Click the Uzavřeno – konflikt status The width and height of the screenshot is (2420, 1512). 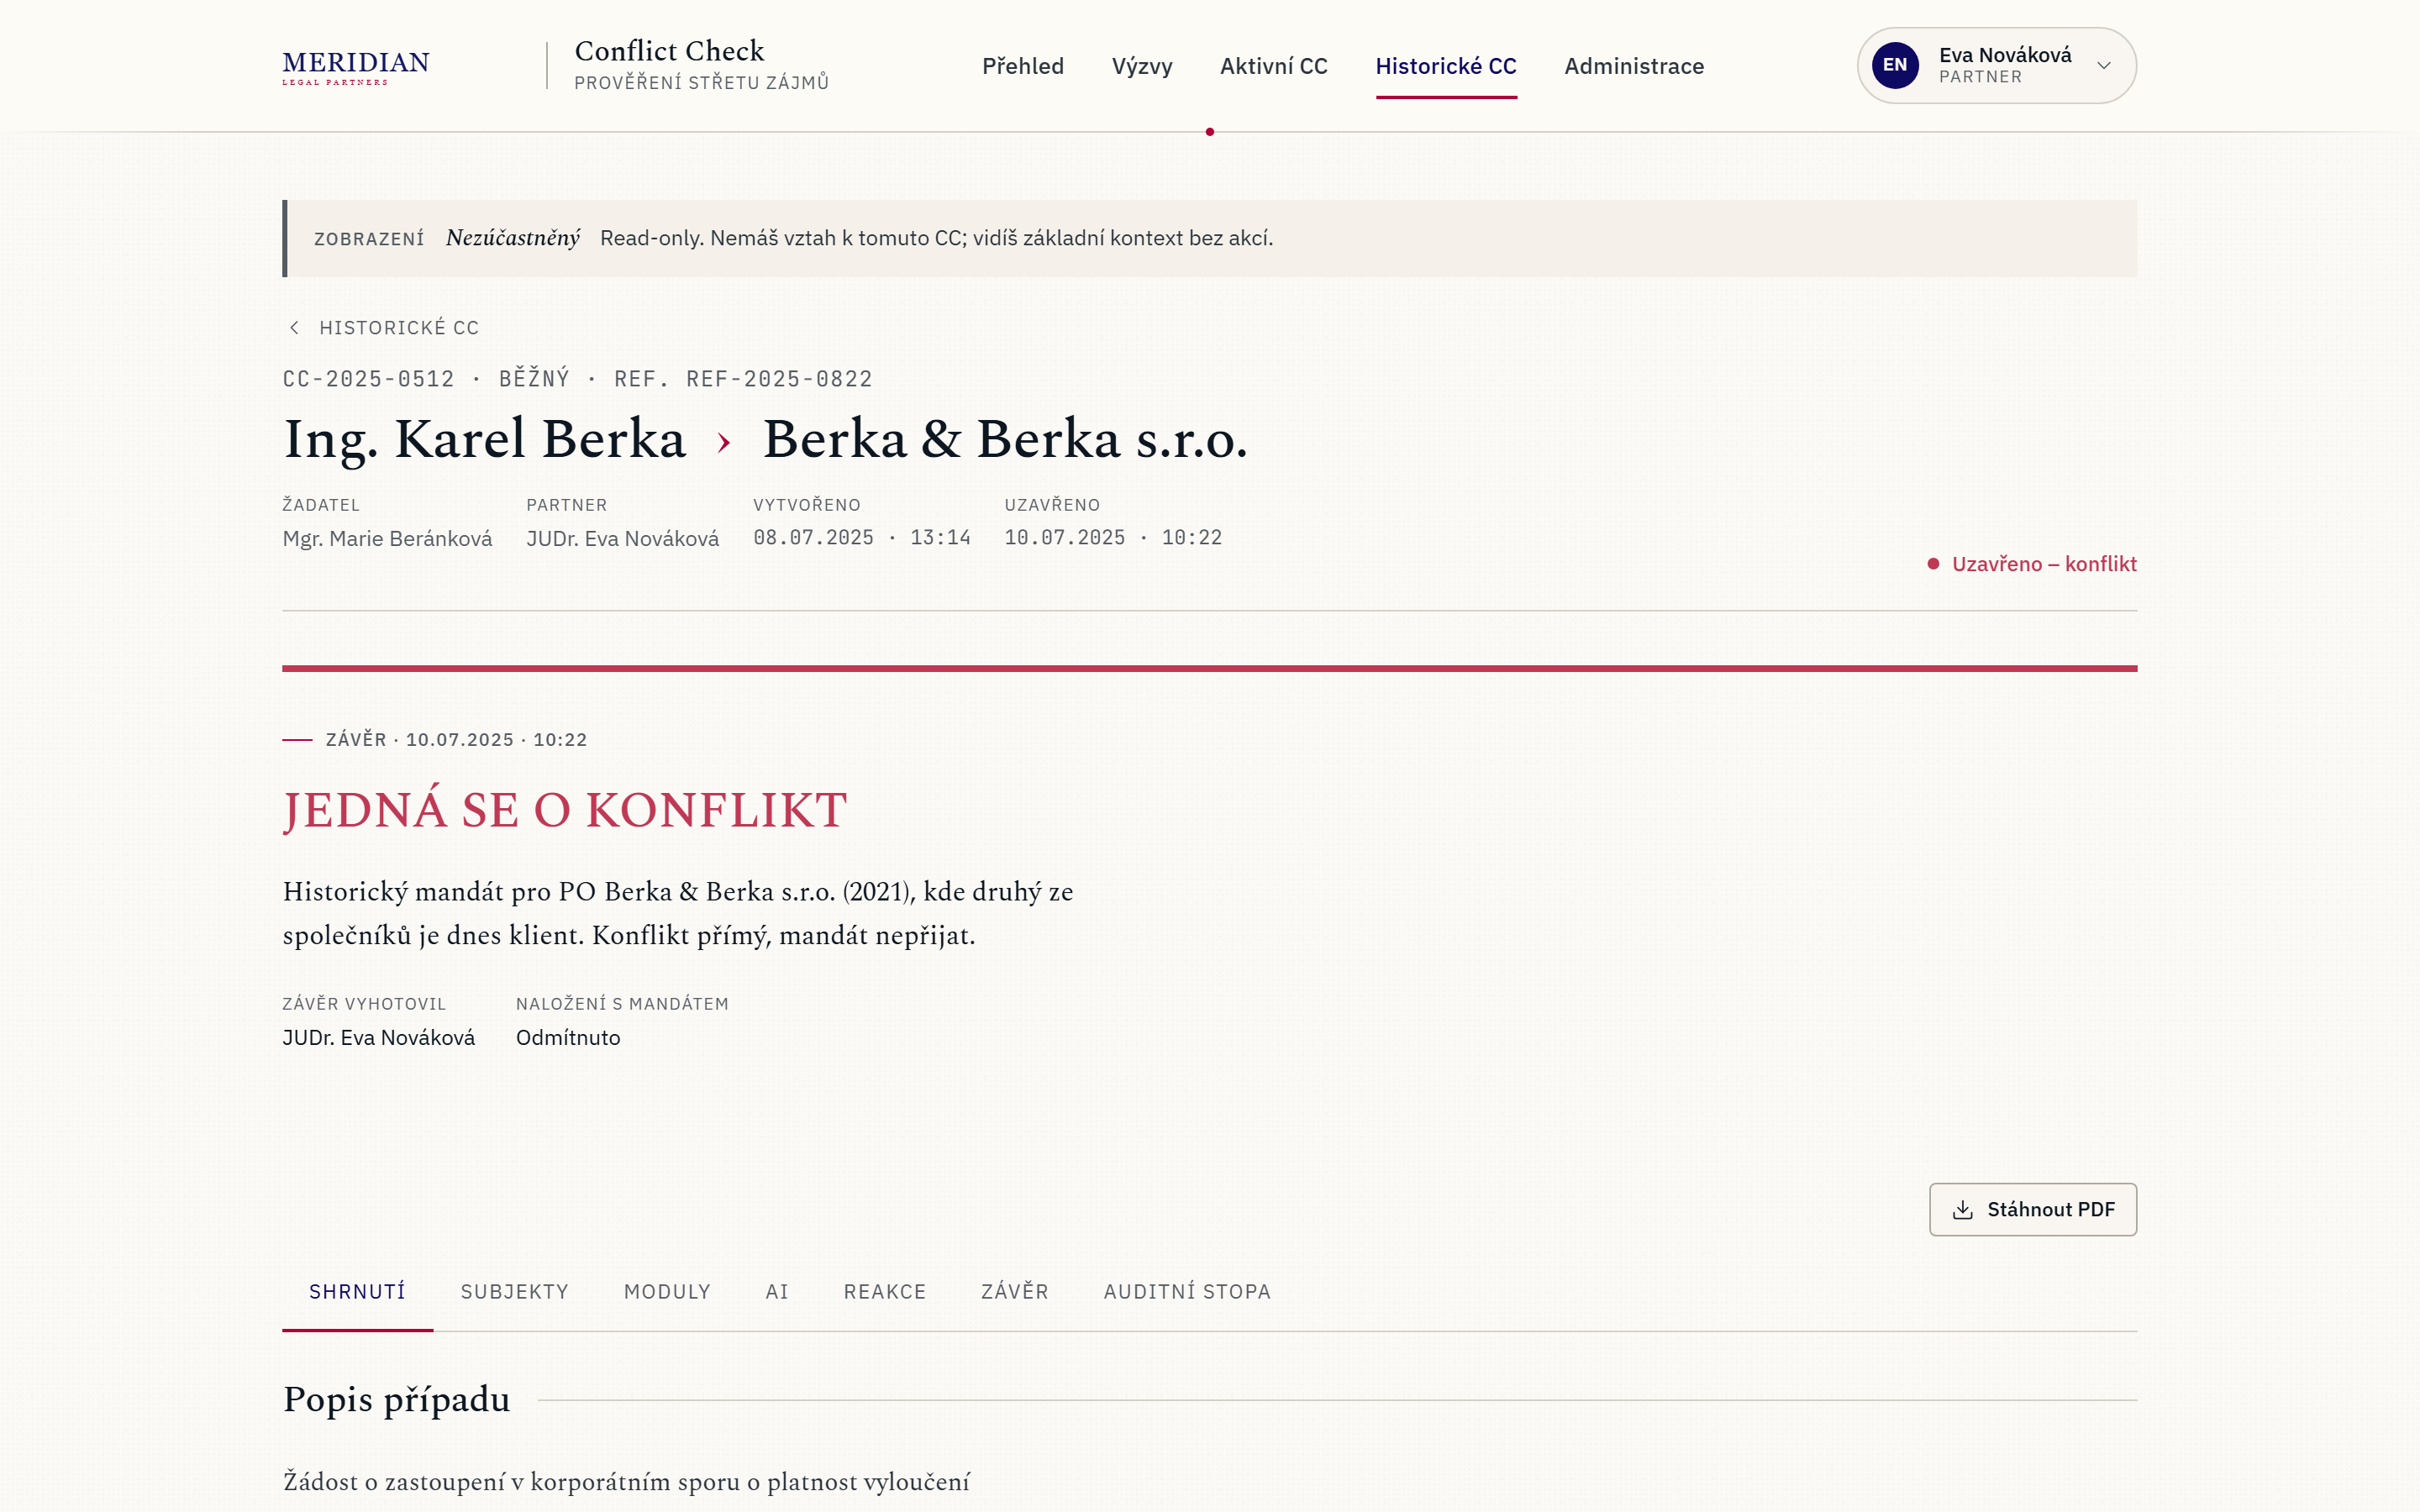pos(2031,564)
